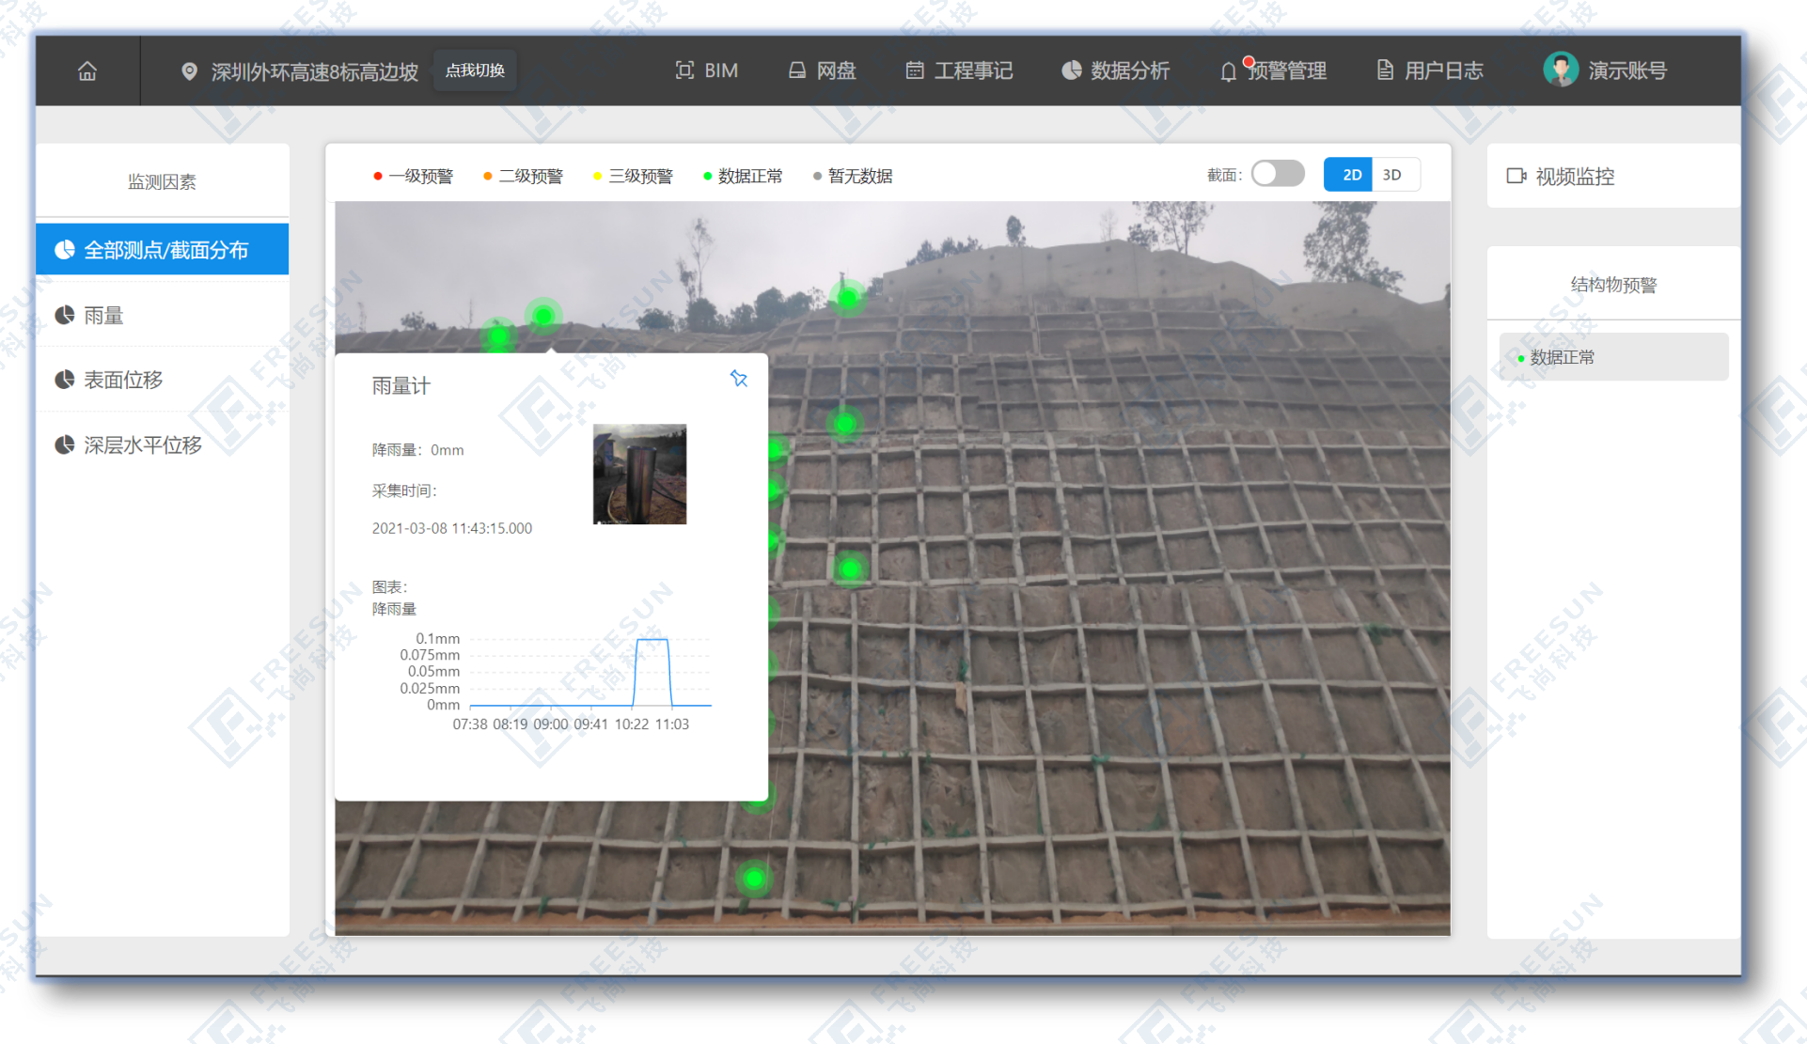This screenshot has height=1044, width=1807.
Task: Toggle the 截面 section switch
Action: (x=1278, y=174)
